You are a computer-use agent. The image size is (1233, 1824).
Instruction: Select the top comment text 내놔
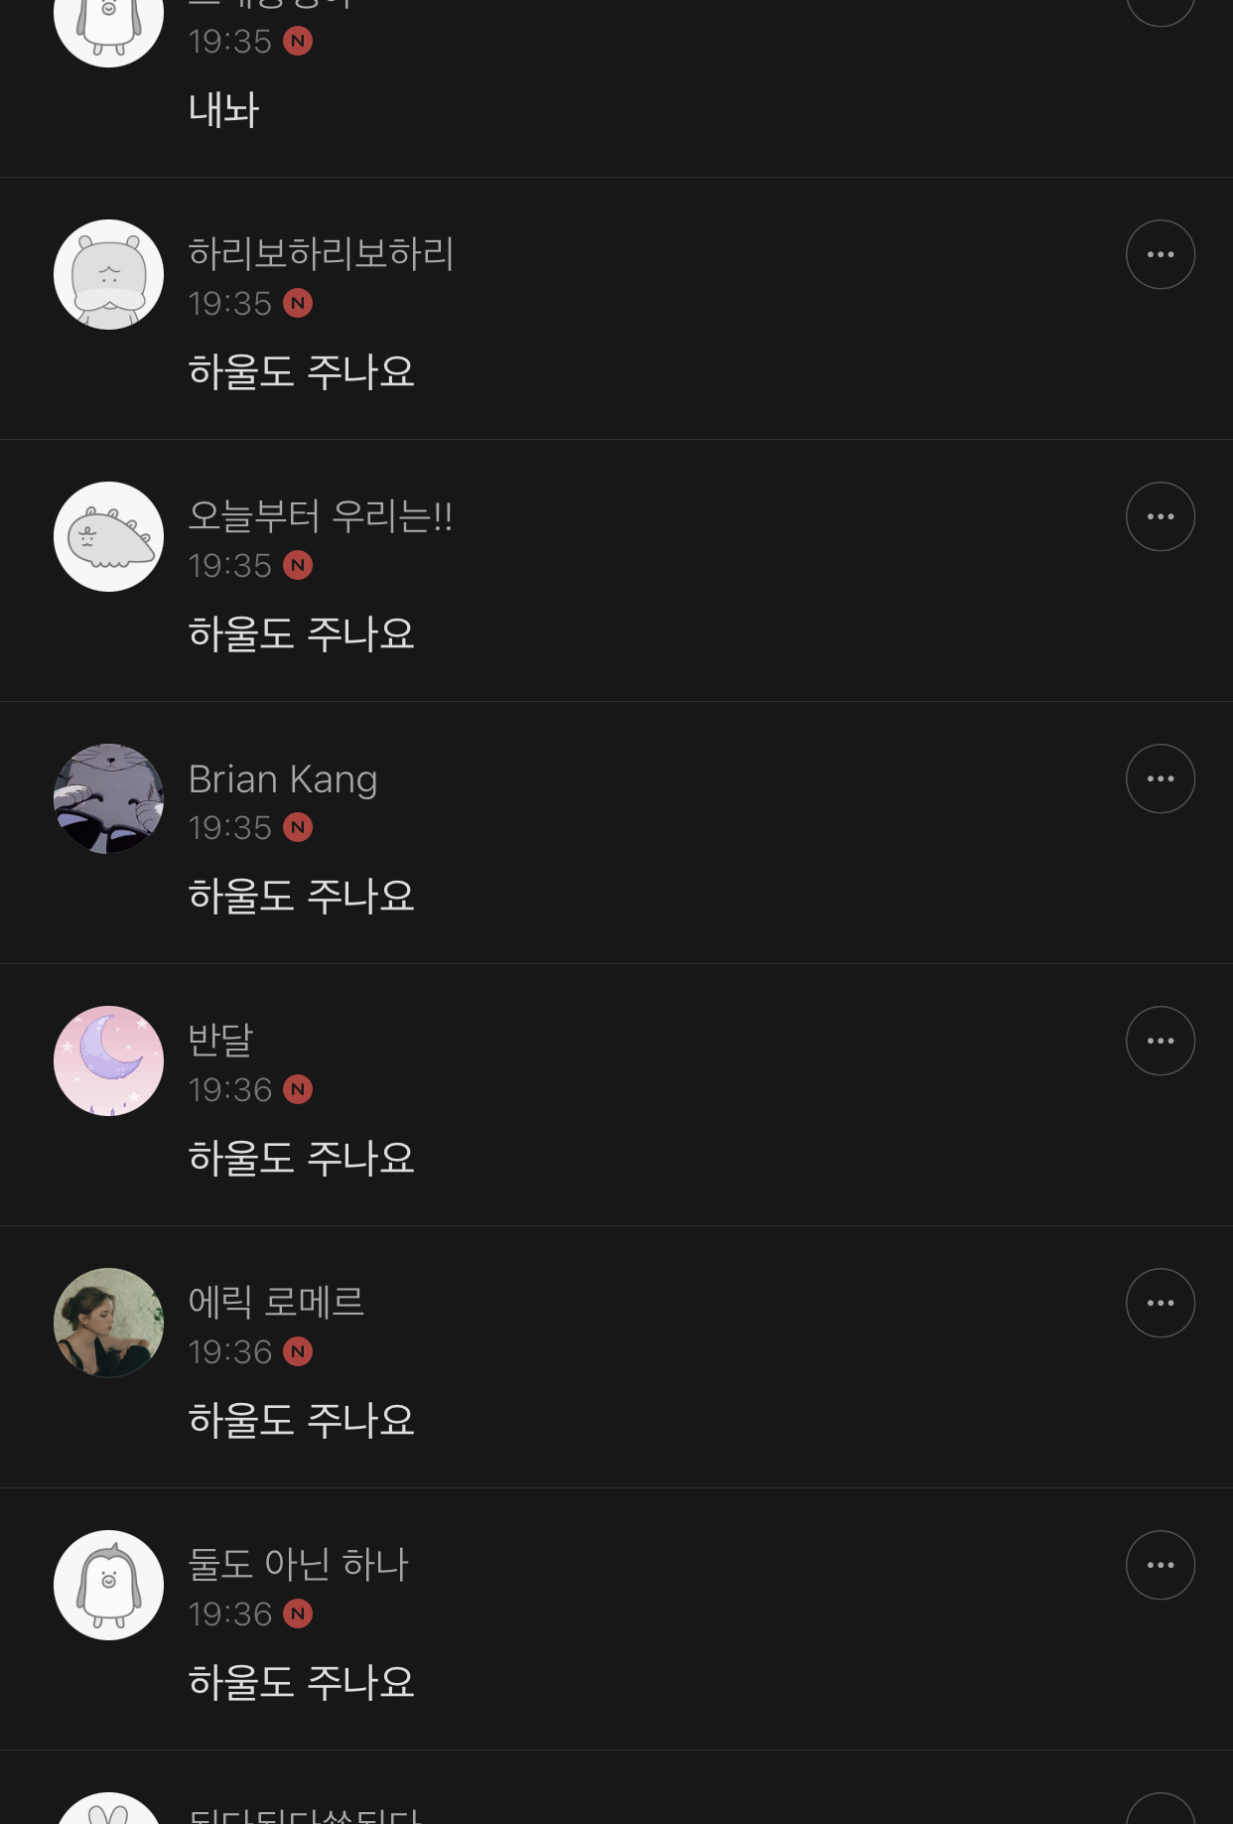coord(223,110)
